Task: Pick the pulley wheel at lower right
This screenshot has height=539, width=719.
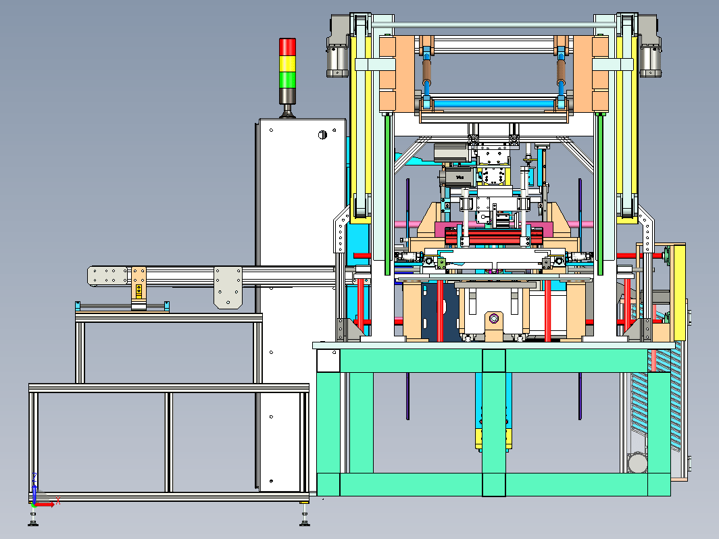Action: [637, 463]
